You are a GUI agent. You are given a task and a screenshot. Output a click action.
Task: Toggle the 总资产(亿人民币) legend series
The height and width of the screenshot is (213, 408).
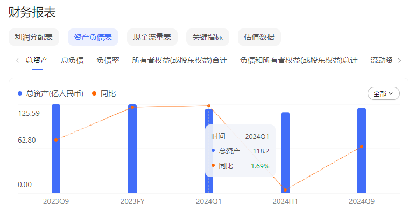point(51,93)
